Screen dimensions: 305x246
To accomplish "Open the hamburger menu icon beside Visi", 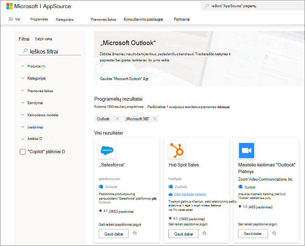I will pos(11,19).
